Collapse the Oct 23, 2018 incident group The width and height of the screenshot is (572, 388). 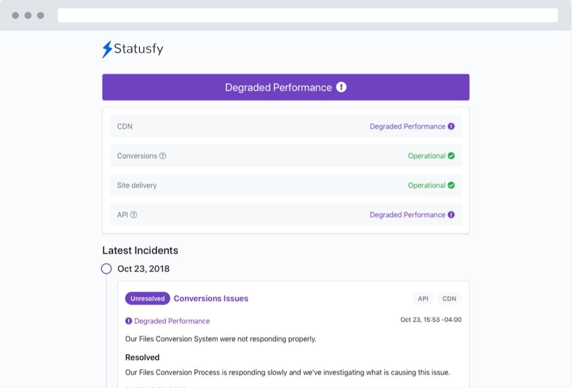pos(143,268)
